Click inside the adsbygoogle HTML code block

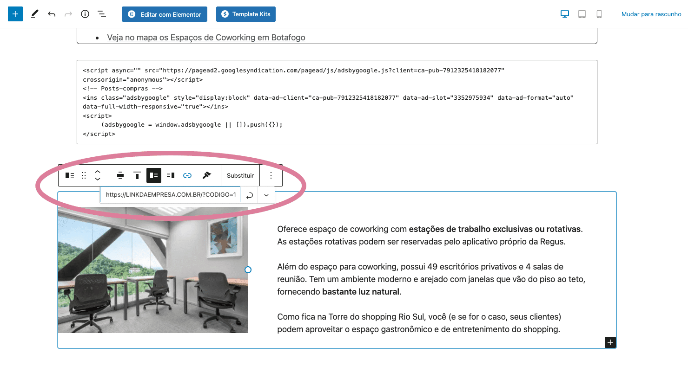click(x=337, y=102)
